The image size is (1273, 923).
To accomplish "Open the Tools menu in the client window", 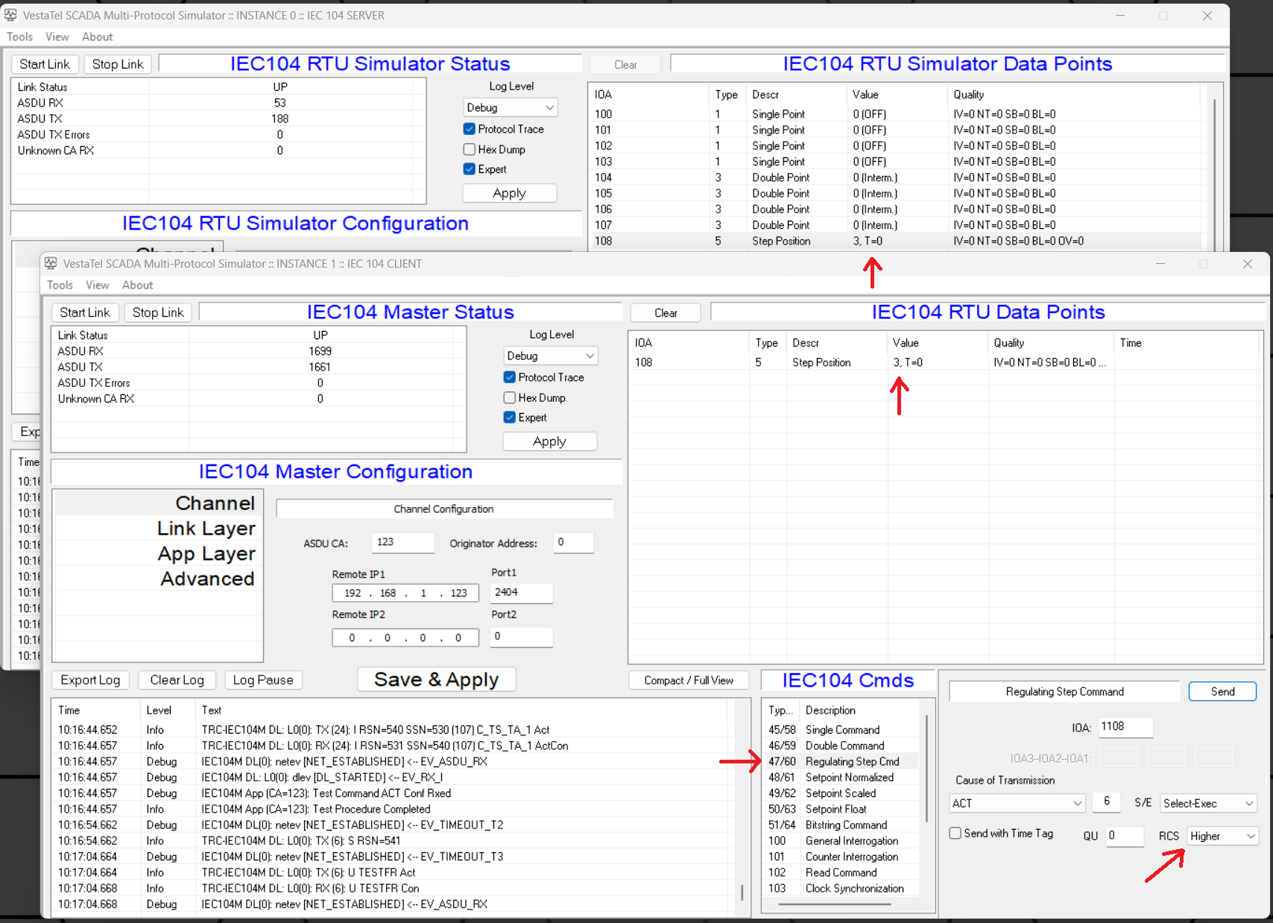I will [x=60, y=285].
